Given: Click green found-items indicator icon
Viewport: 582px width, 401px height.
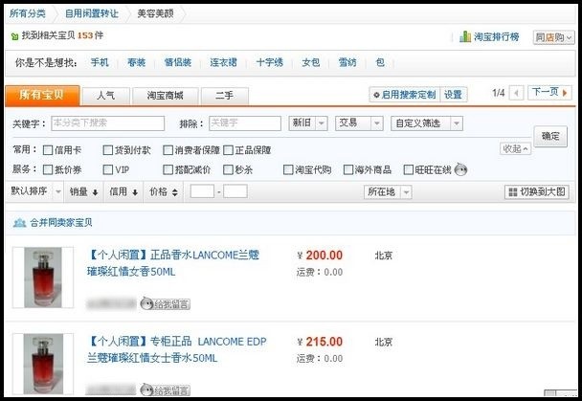Looking at the screenshot, I should pyautogui.click(x=15, y=36).
